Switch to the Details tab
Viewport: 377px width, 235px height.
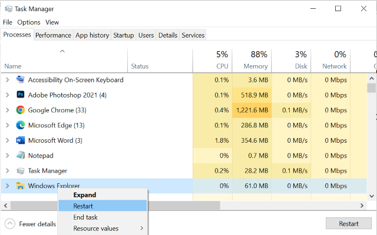pyautogui.click(x=167, y=35)
